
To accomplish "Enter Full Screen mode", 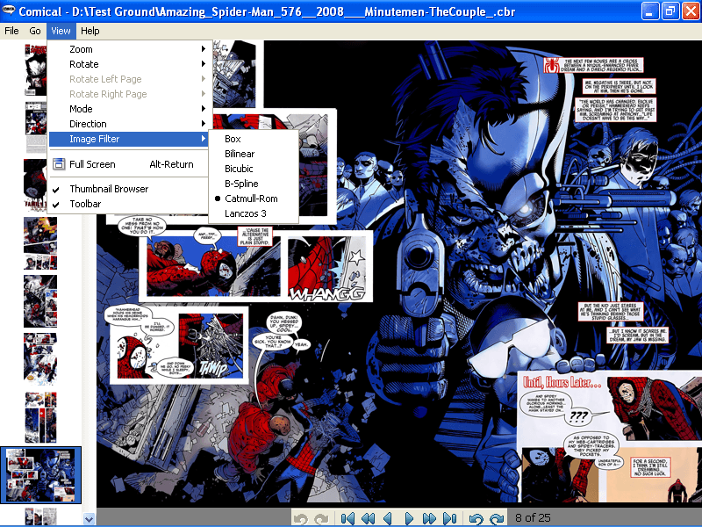I will pyautogui.click(x=92, y=164).
